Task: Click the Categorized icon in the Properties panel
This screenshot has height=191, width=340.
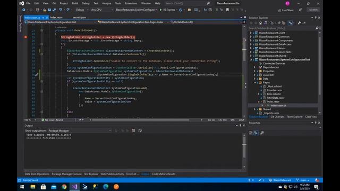Action: coord(251,133)
